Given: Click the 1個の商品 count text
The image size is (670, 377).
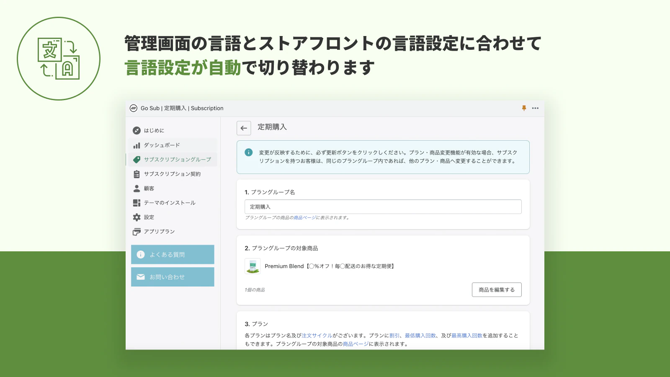Looking at the screenshot, I should (255, 290).
